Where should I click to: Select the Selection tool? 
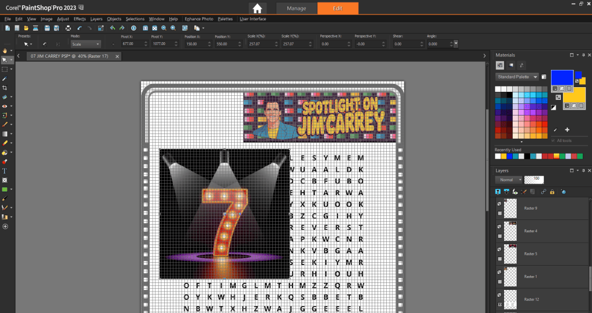5,69
